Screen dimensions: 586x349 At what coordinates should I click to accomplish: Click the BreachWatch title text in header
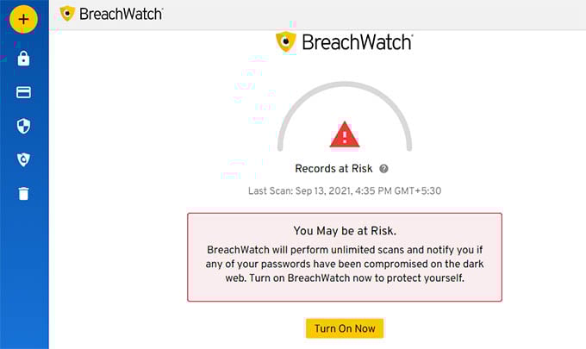[x=122, y=14]
